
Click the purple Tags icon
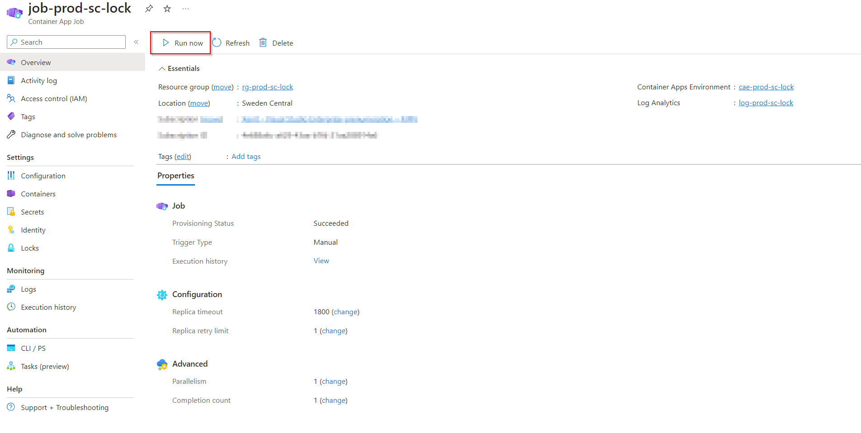tap(11, 116)
